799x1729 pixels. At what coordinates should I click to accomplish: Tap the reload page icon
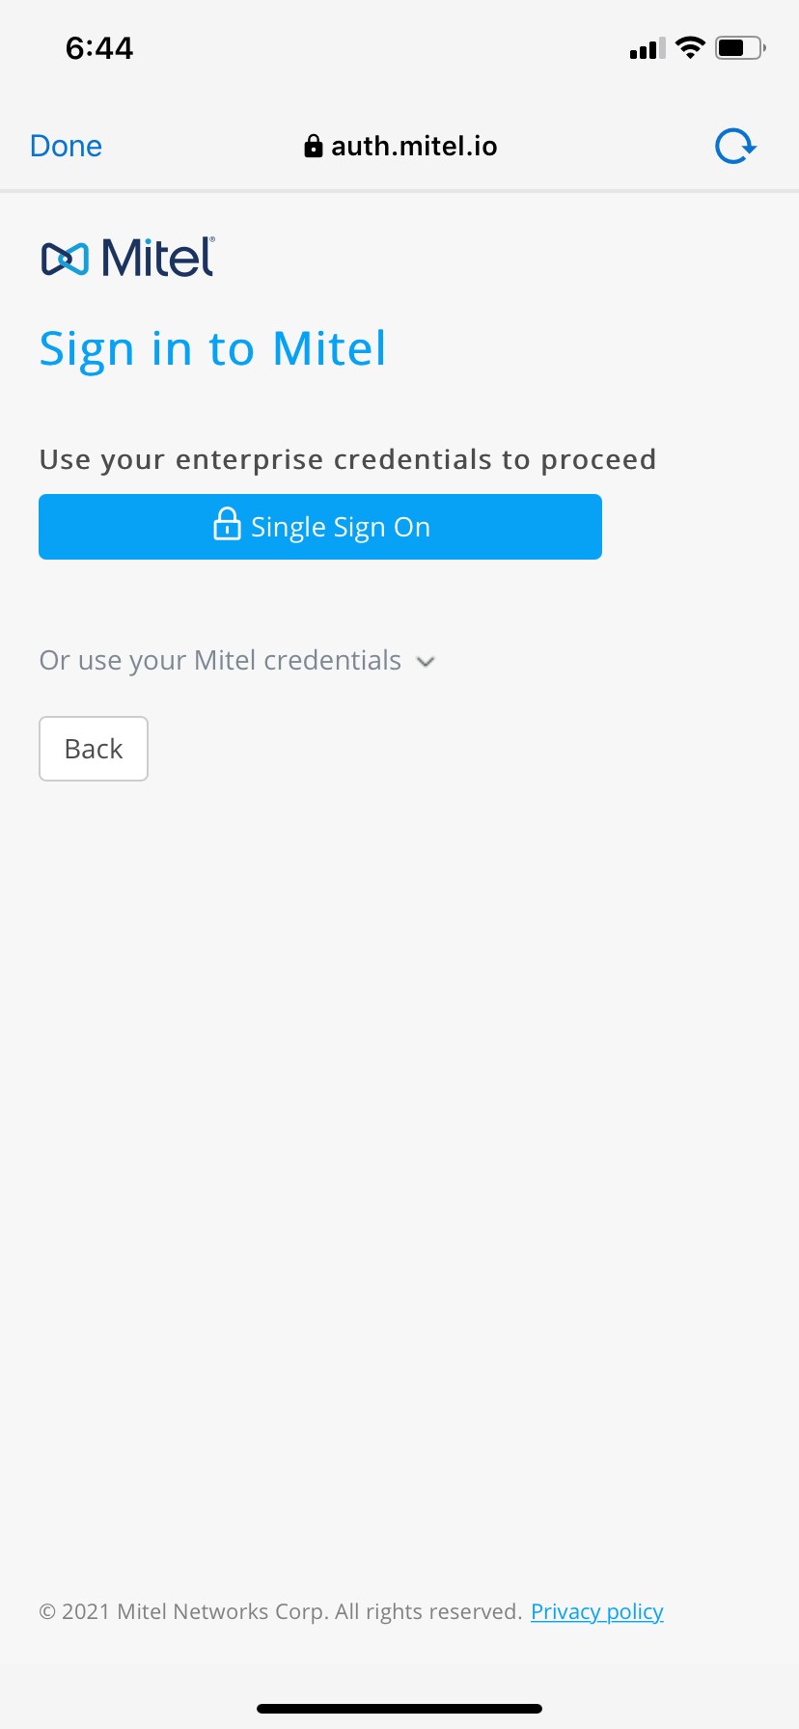[735, 147]
